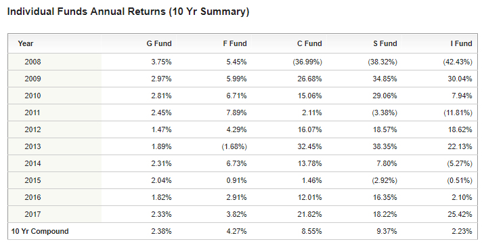Click the G Fund column header
The height and width of the screenshot is (246, 484).
(159, 43)
